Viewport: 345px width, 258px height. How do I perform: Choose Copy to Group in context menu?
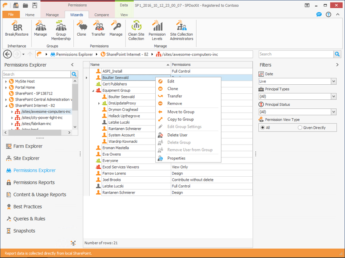pyautogui.click(x=188, y=120)
